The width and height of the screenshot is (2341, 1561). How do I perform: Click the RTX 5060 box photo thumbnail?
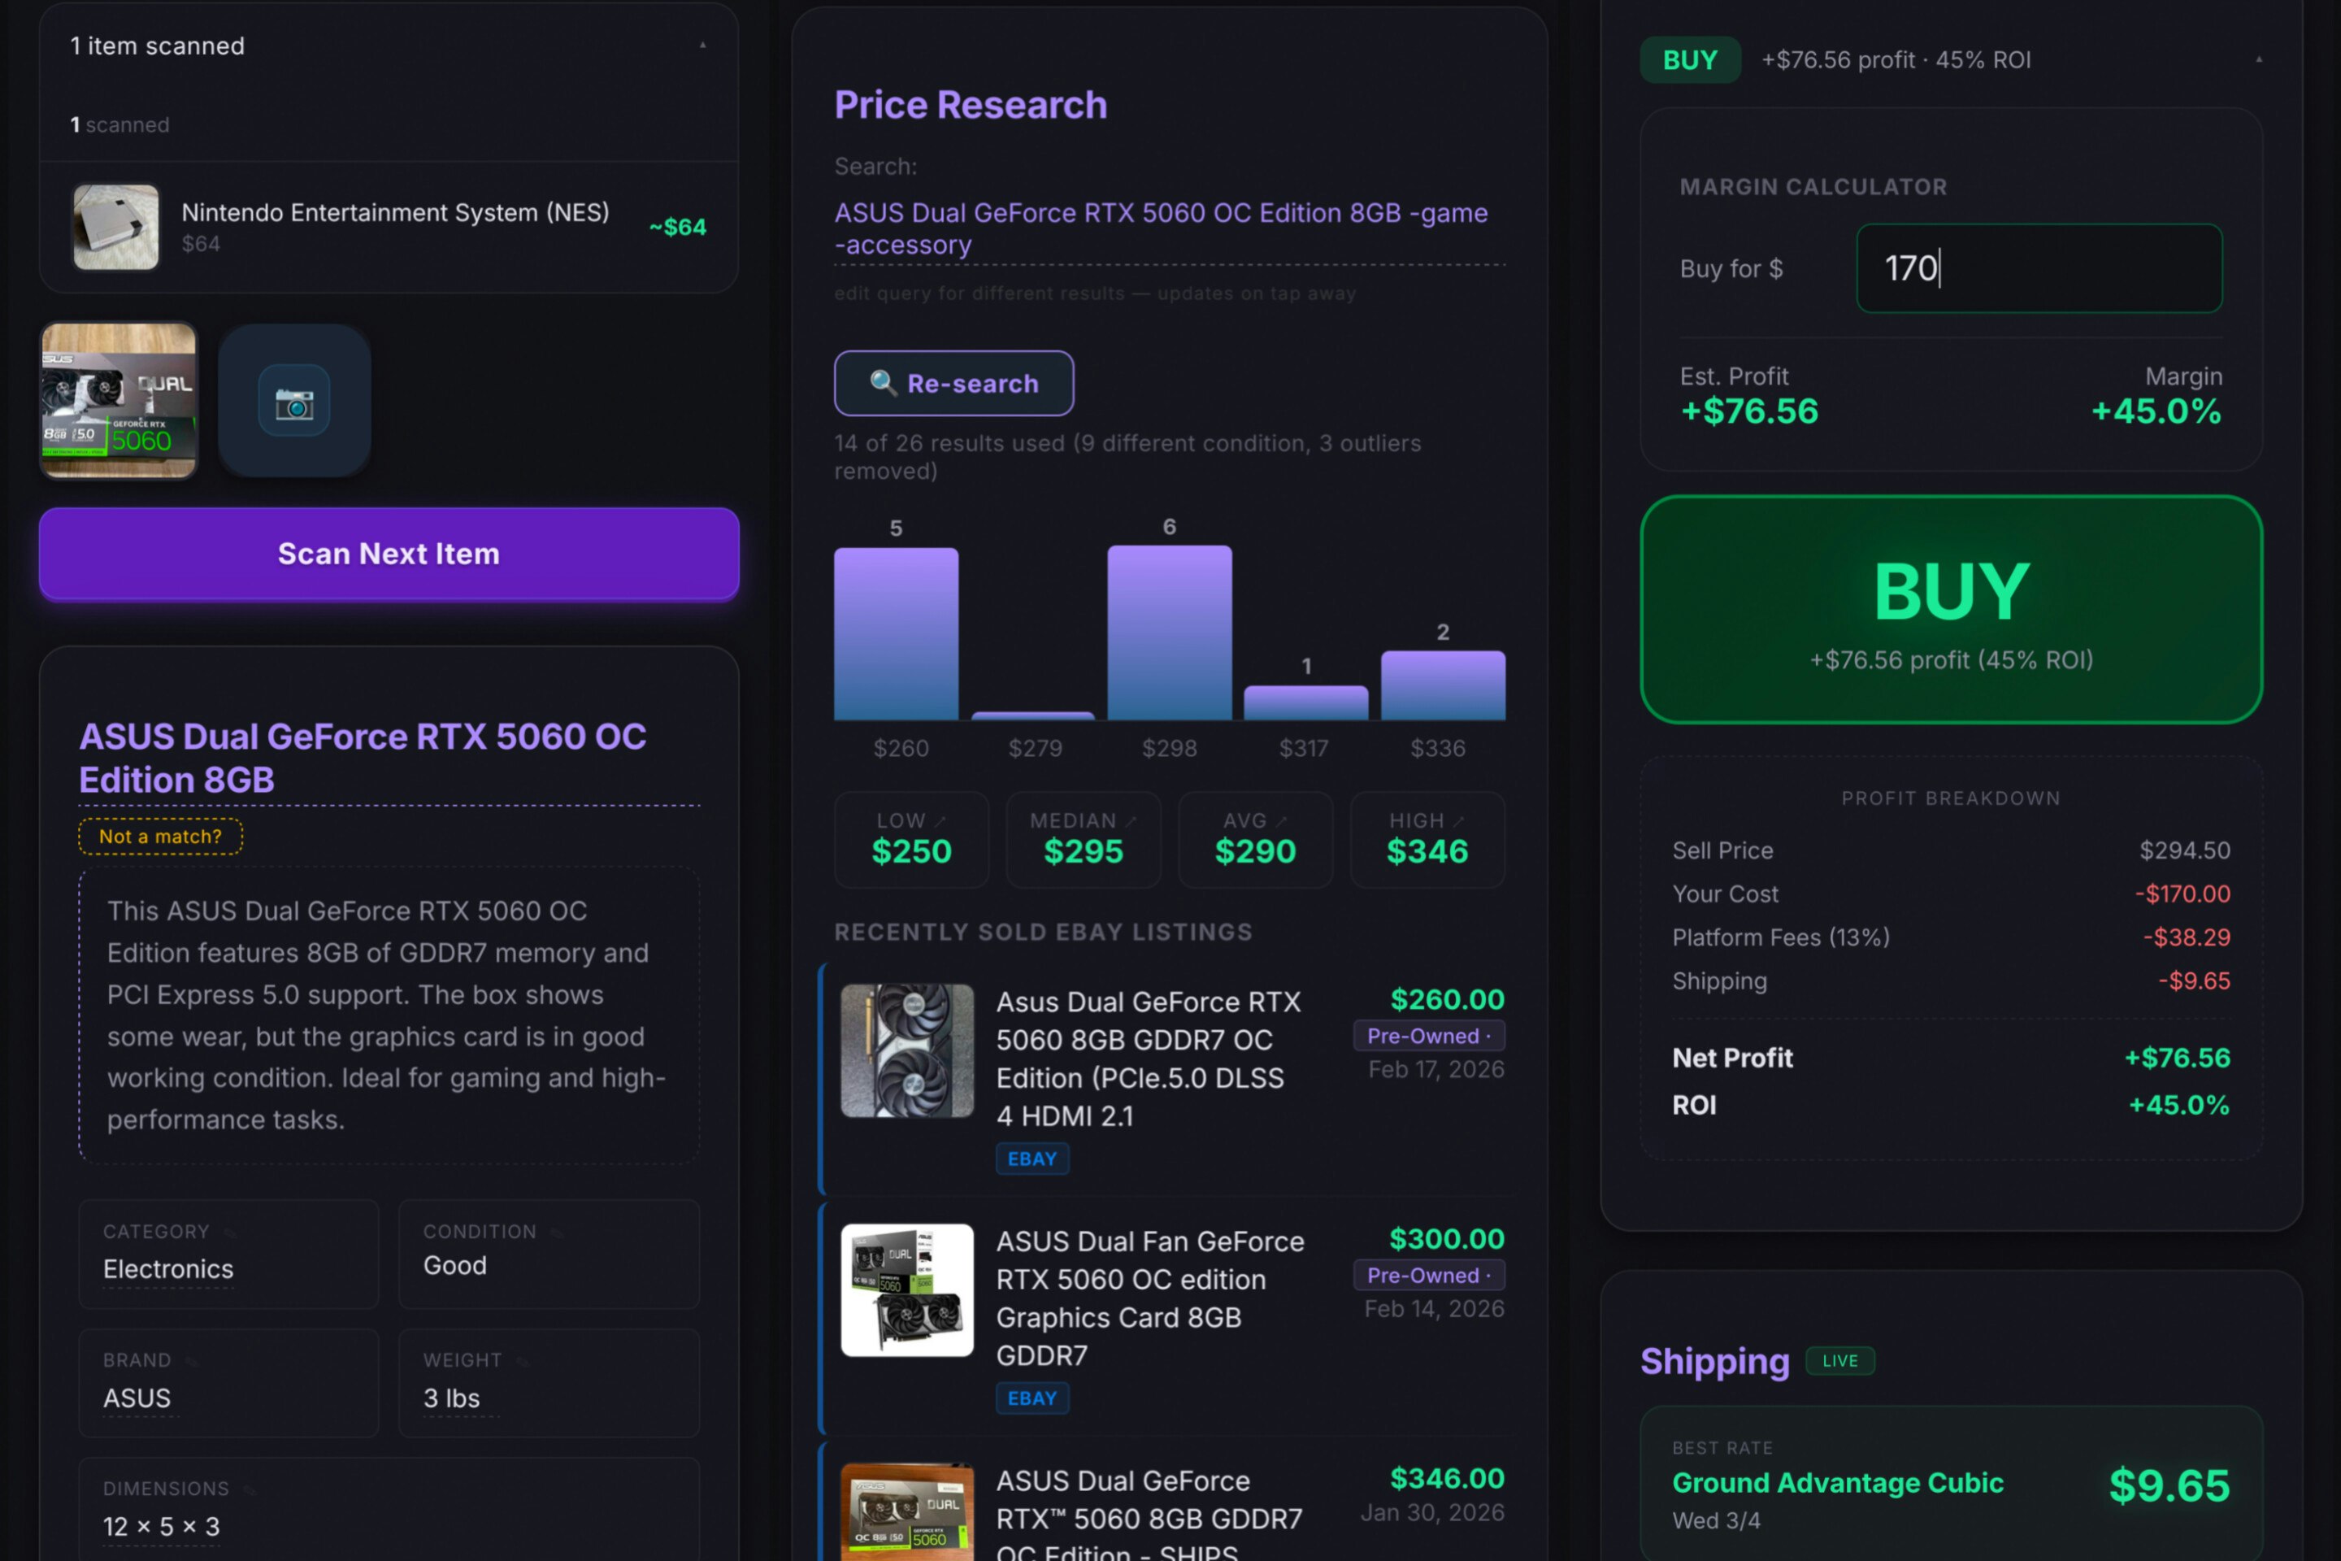(x=119, y=400)
